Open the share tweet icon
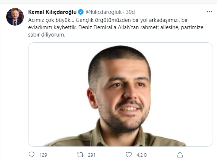Viewport: 217px width, 161px height. 180,155
